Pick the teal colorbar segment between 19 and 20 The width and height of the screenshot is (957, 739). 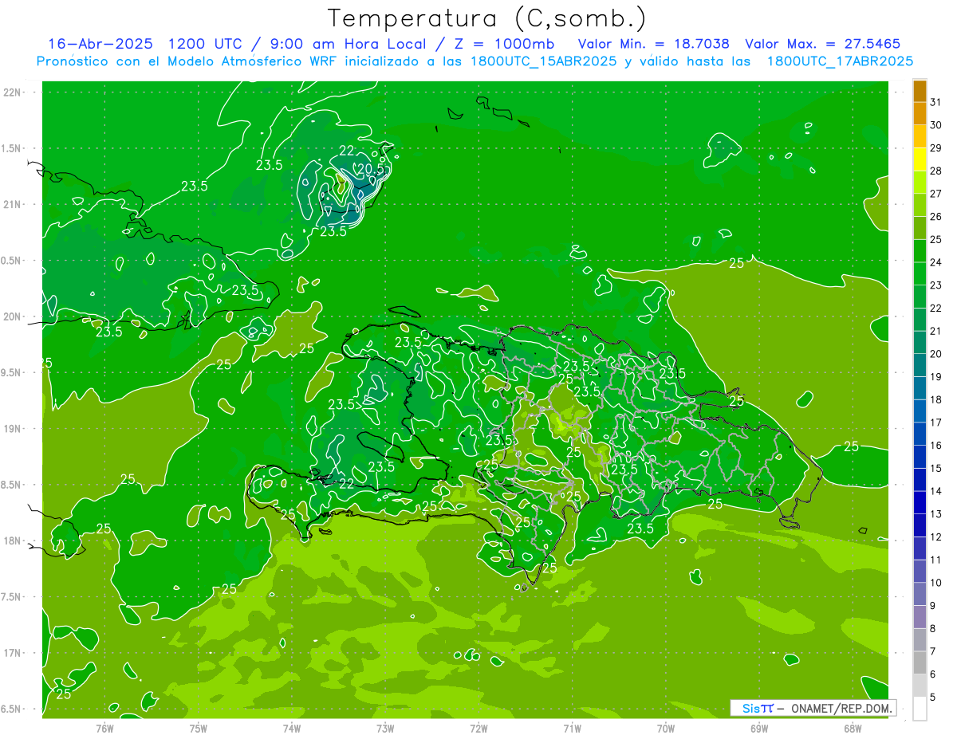pos(920,365)
